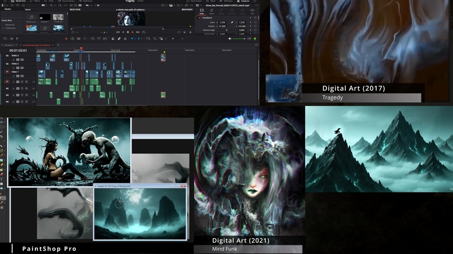
Task: Open the marker color dropdown arrow
Action: (x=142, y=39)
